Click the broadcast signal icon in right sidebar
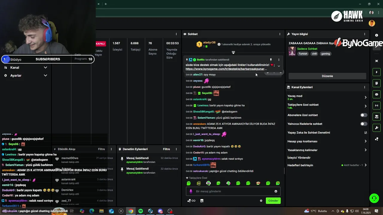The width and height of the screenshot is (383, 215). click(x=376, y=105)
